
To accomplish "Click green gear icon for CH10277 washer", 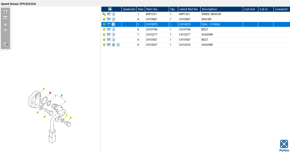I will [x=104, y=35].
